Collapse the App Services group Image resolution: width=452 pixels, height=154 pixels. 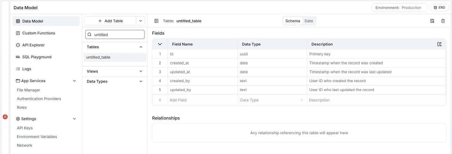point(75,81)
